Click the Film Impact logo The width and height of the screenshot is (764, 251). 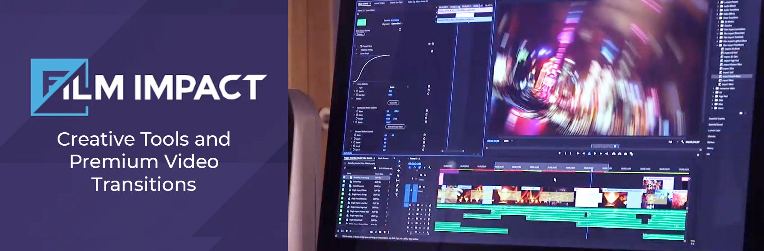(x=148, y=87)
